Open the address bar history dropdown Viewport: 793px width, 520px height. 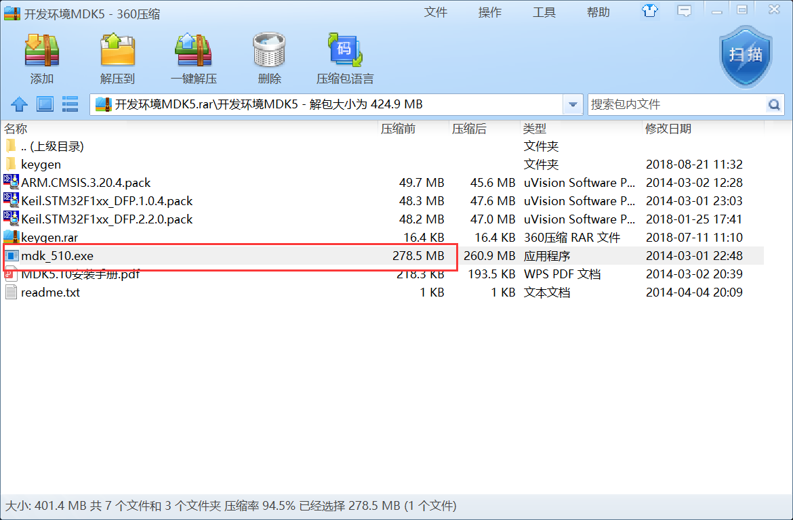(x=573, y=104)
